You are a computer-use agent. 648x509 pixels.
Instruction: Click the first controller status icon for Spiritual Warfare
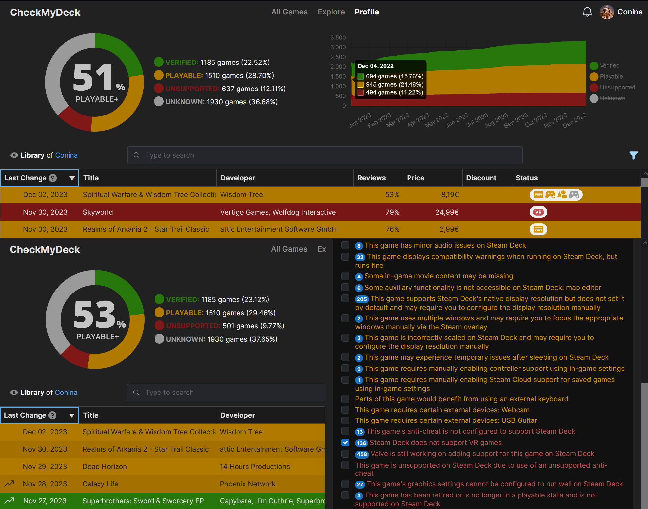click(550, 195)
